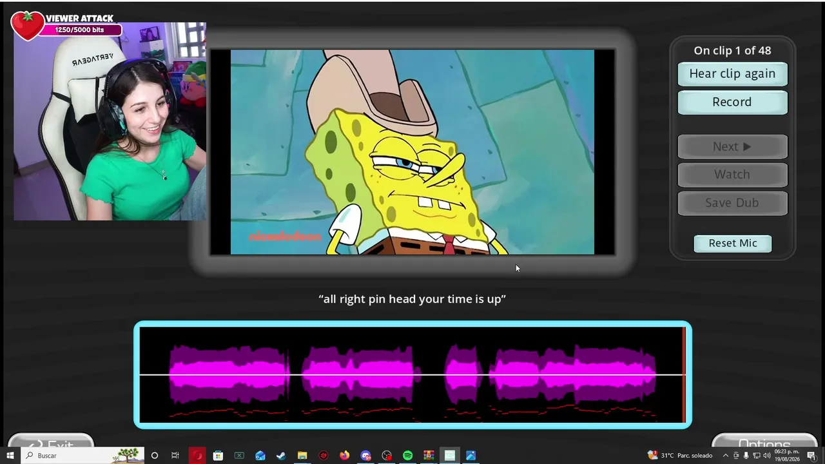Open the network status tray icon
This screenshot has height=464, width=825.
click(757, 456)
